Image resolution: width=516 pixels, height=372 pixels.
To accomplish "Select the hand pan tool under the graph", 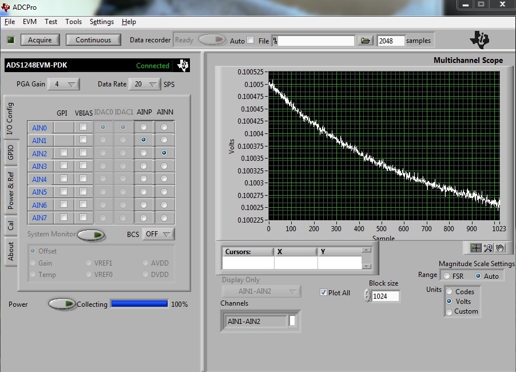I will coord(500,248).
